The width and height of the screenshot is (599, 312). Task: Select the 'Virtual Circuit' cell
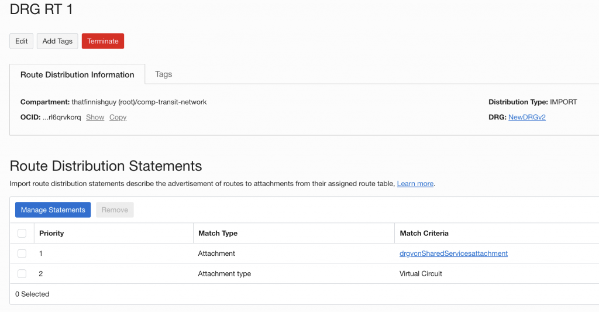point(421,274)
